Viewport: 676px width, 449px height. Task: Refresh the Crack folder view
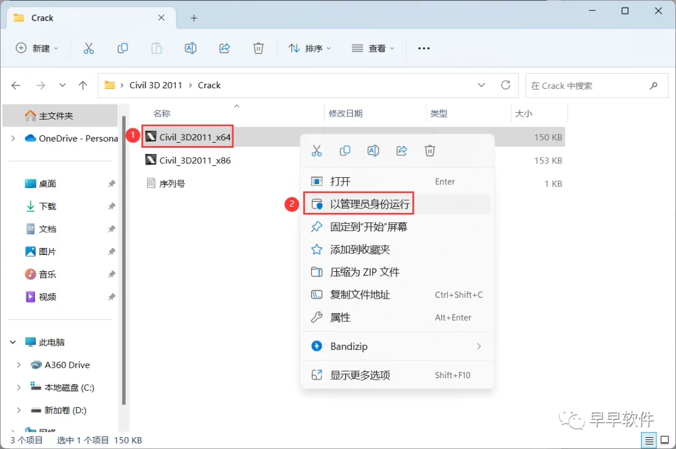point(506,85)
